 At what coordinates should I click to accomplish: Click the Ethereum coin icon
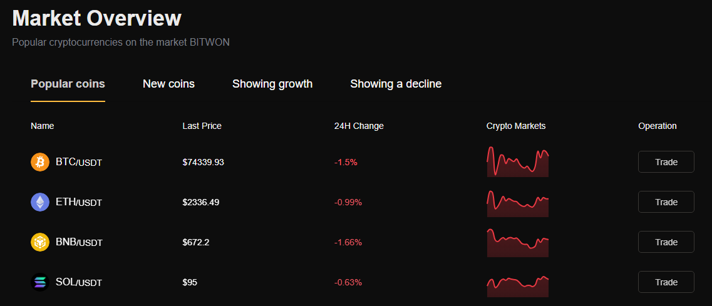pyautogui.click(x=39, y=202)
